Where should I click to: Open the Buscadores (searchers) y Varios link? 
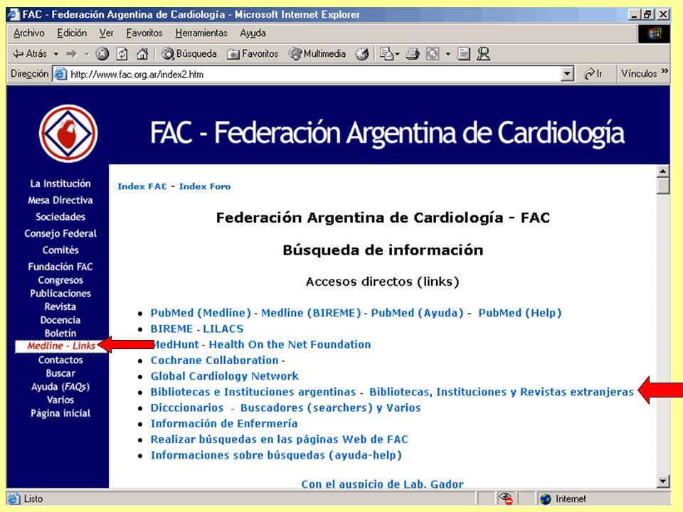tap(331, 408)
